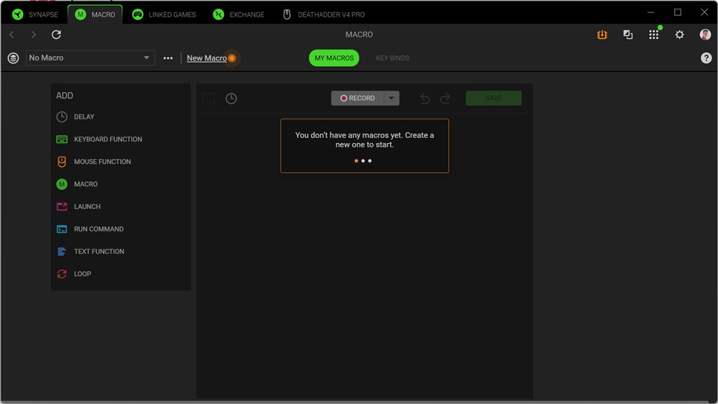
Task: Open the DeathAdder V4 Pro tab
Action: 323,14
